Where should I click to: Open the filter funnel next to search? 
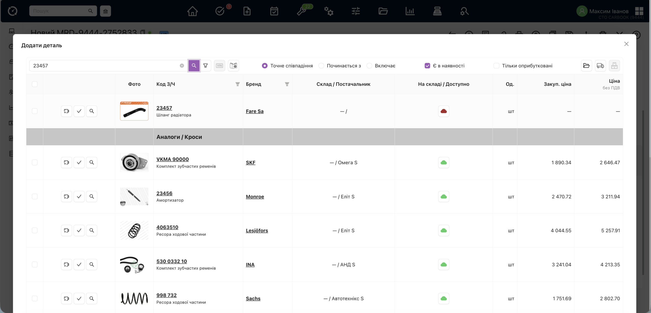tap(205, 66)
